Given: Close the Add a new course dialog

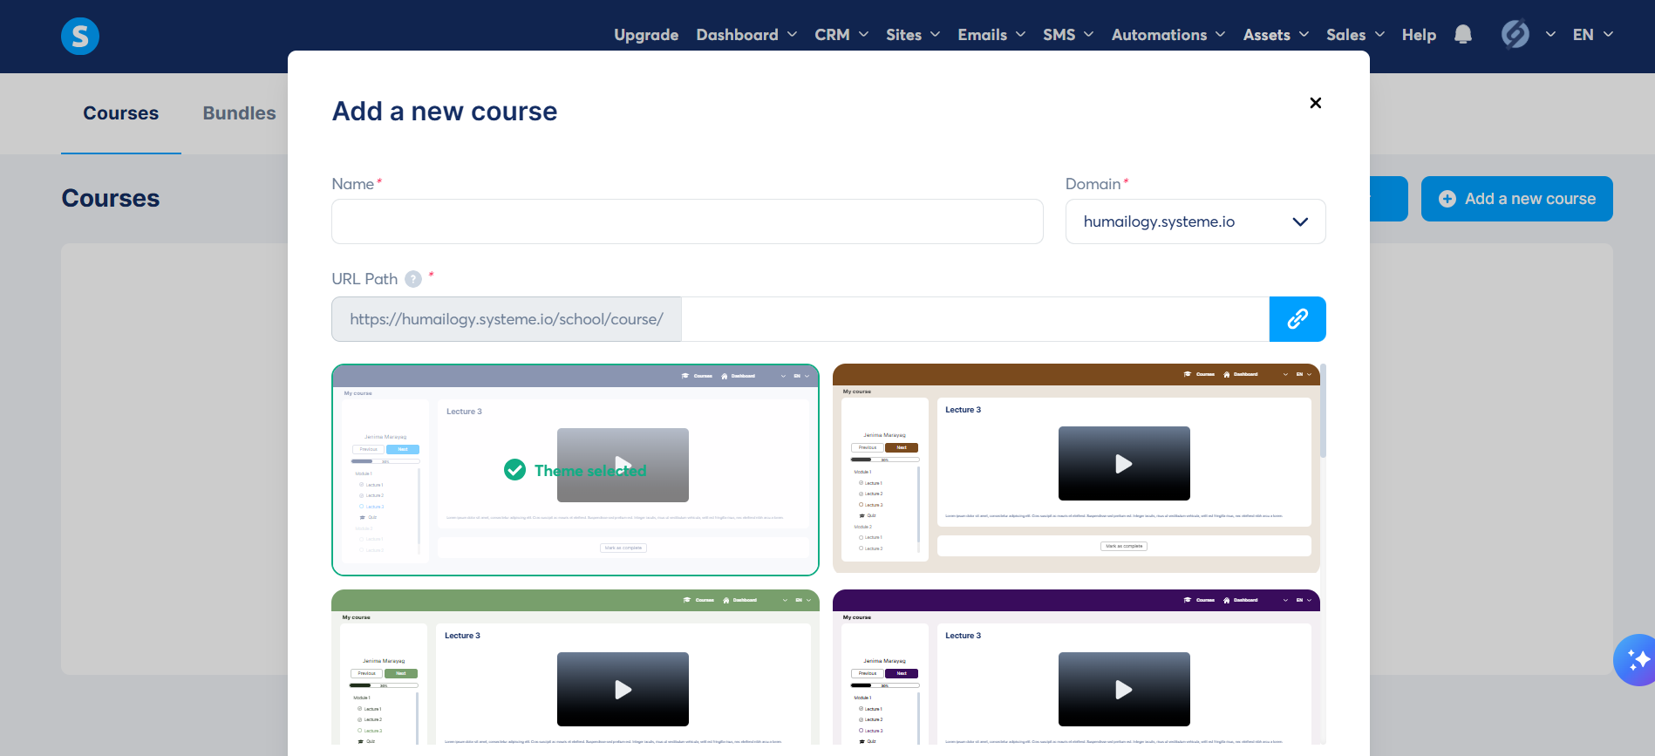Looking at the screenshot, I should pos(1316,103).
